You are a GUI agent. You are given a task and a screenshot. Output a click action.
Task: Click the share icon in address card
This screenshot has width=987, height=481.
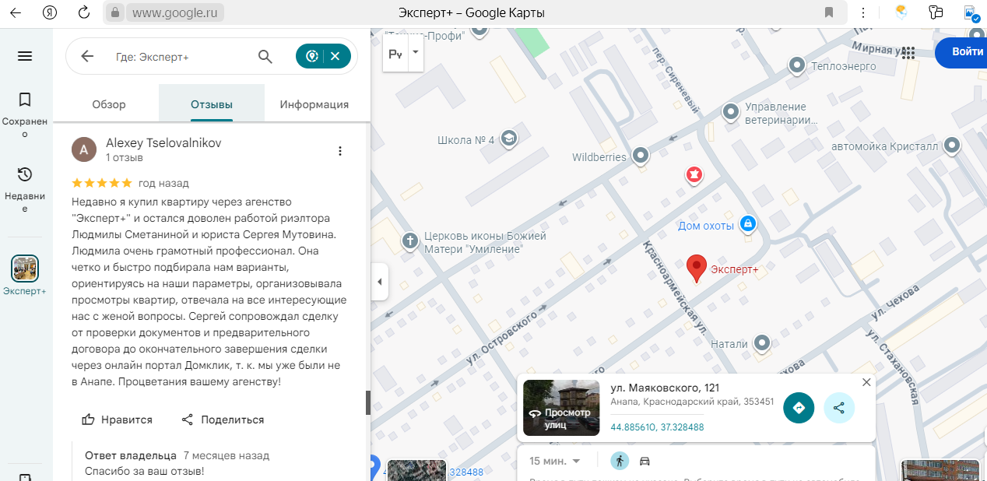click(838, 408)
